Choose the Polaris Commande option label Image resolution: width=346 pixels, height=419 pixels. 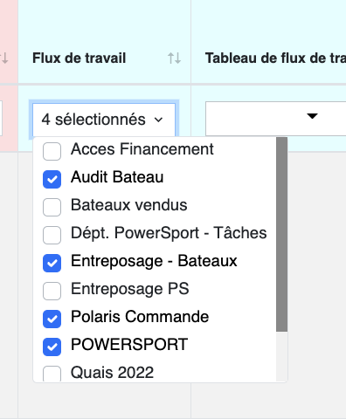click(140, 317)
